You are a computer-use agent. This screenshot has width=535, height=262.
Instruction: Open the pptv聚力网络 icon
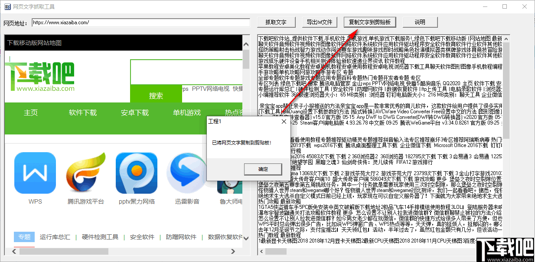[x=137, y=173]
